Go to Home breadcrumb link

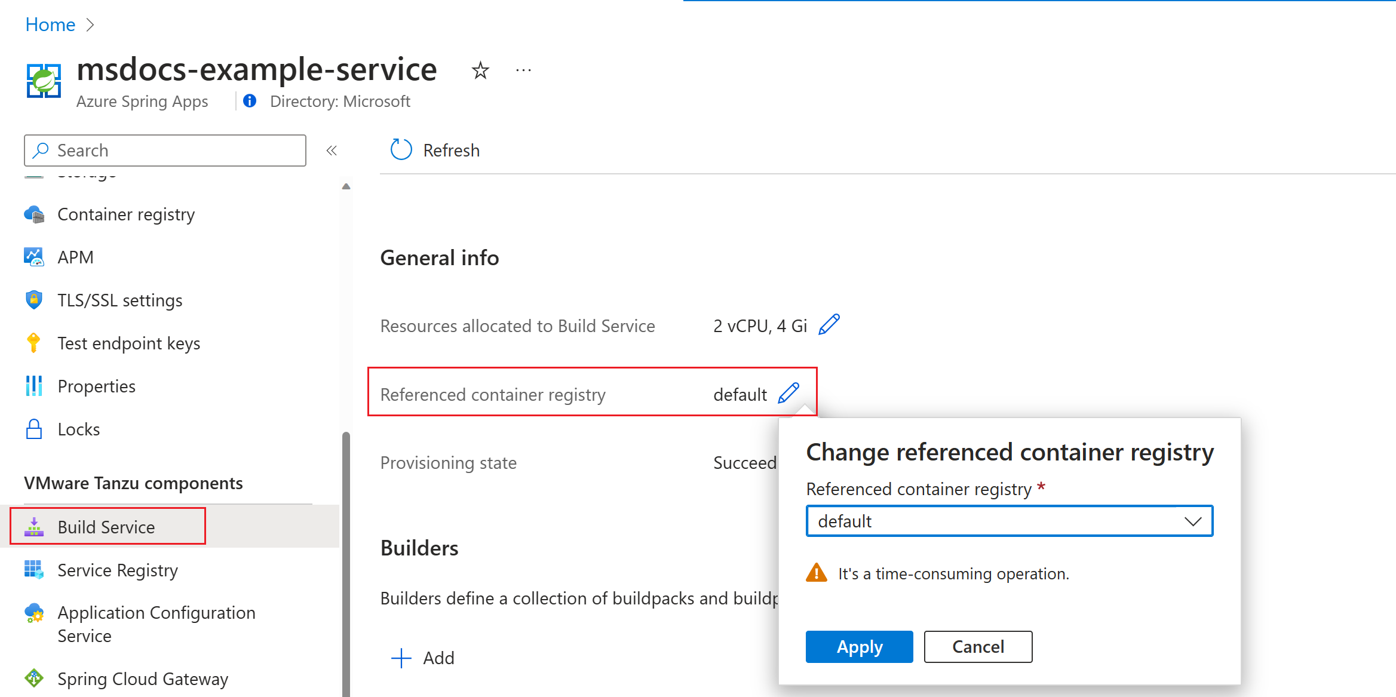point(50,24)
